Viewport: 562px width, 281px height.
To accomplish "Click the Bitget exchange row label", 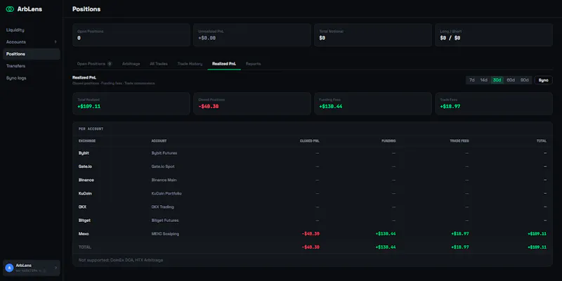I will [84, 221].
